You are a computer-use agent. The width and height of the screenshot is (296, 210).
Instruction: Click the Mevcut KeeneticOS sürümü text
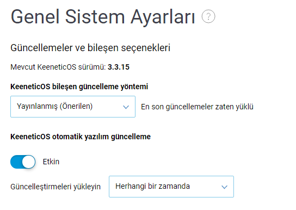(x=58, y=67)
